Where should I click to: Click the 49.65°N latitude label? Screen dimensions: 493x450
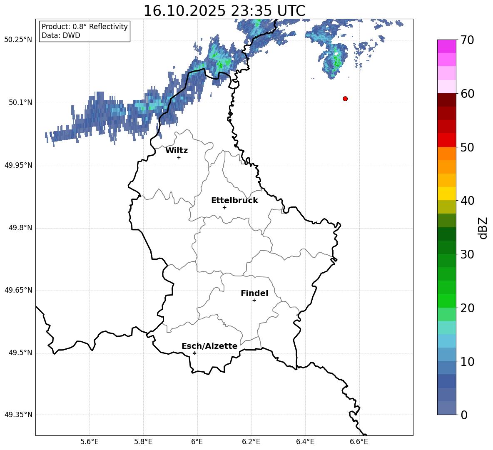coord(18,290)
